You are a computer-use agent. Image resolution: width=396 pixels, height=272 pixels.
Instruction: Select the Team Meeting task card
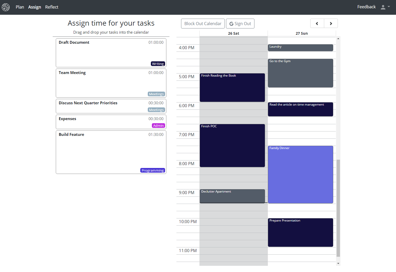[x=111, y=83]
